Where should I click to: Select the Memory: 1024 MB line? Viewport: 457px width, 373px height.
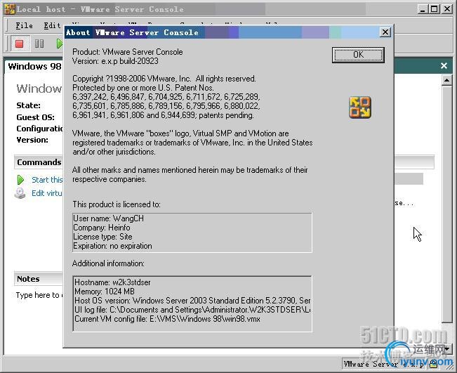point(105,292)
